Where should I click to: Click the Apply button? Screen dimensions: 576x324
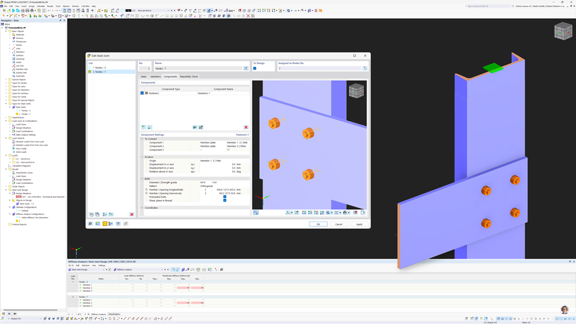click(x=359, y=224)
